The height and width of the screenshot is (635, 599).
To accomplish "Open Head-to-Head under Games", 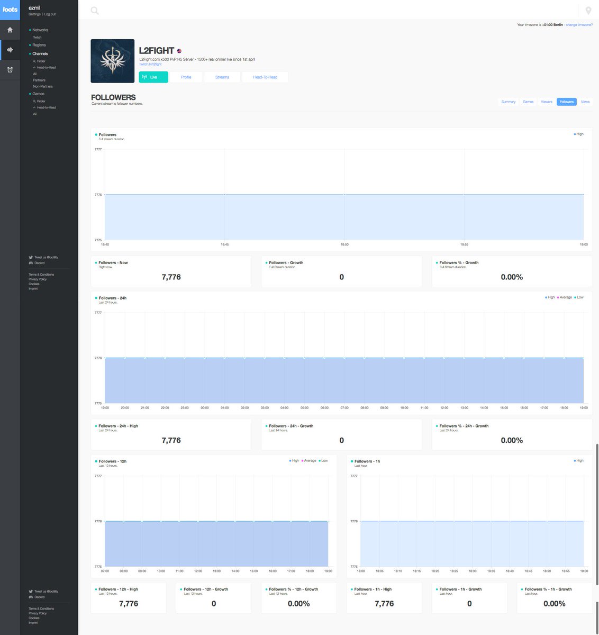I will tap(44, 107).
